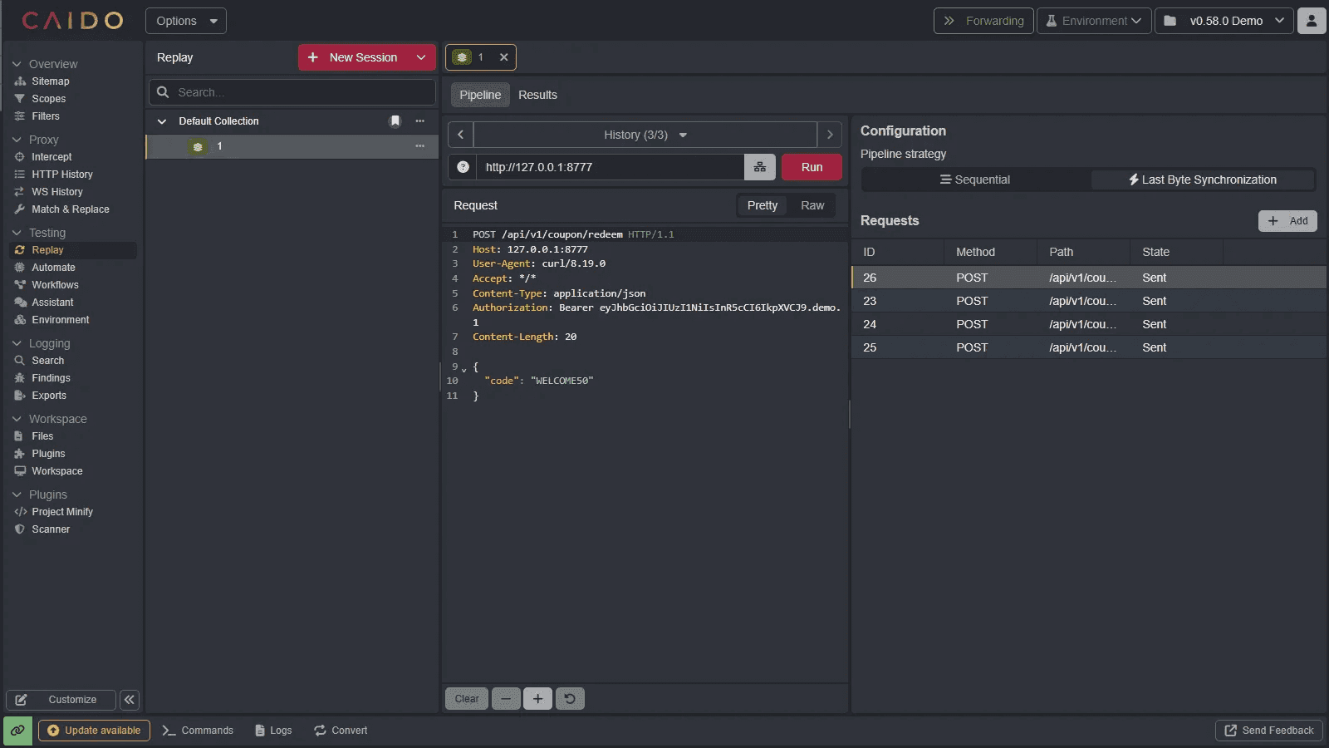Collapse the Testing section
The width and height of the screenshot is (1329, 748).
(17, 233)
